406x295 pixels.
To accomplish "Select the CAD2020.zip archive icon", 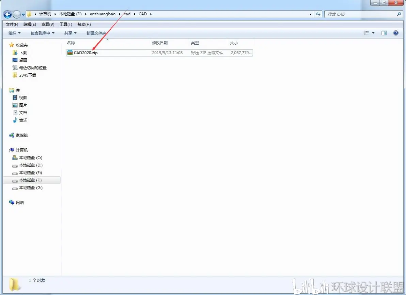I will pyautogui.click(x=70, y=53).
